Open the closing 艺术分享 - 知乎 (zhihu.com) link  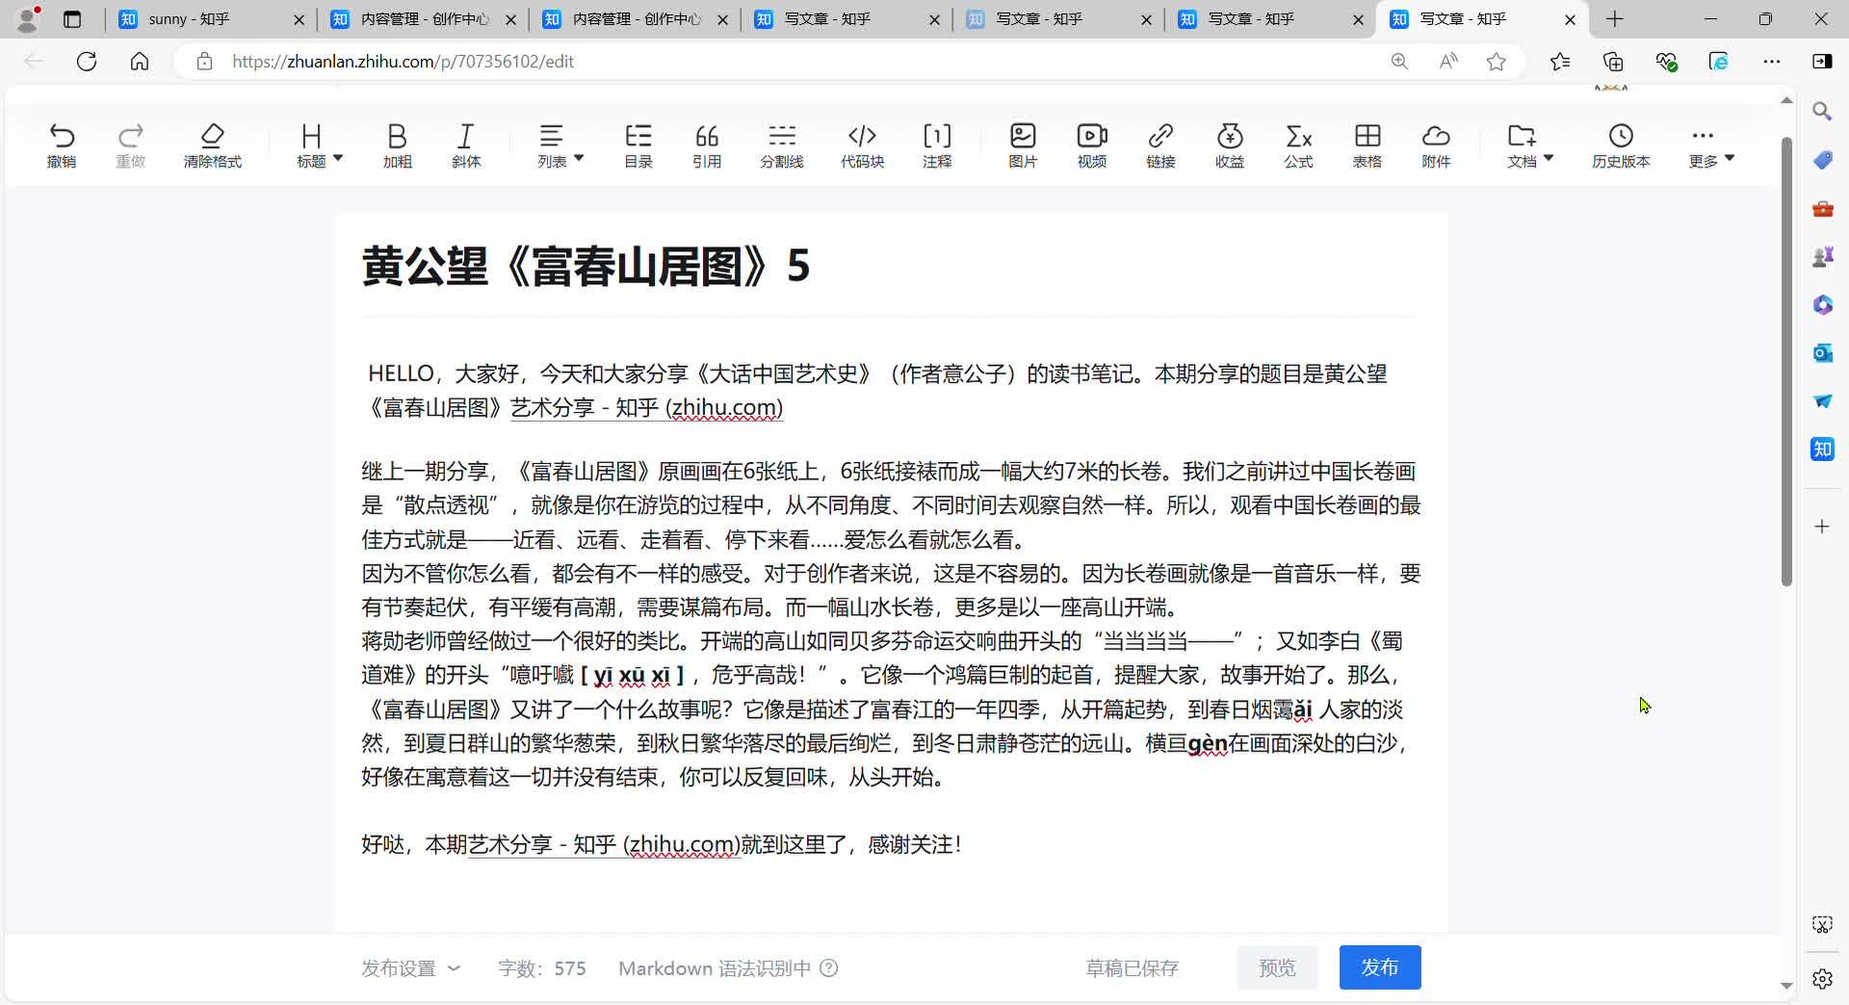(604, 845)
